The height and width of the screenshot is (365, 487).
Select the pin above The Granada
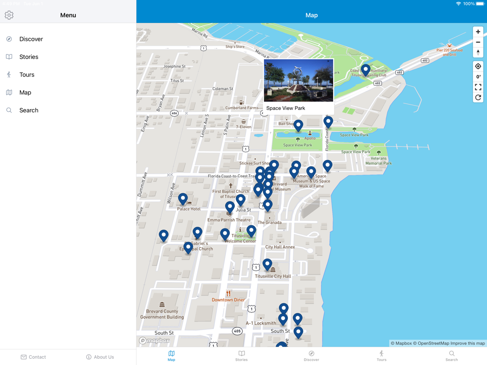pyautogui.click(x=268, y=205)
